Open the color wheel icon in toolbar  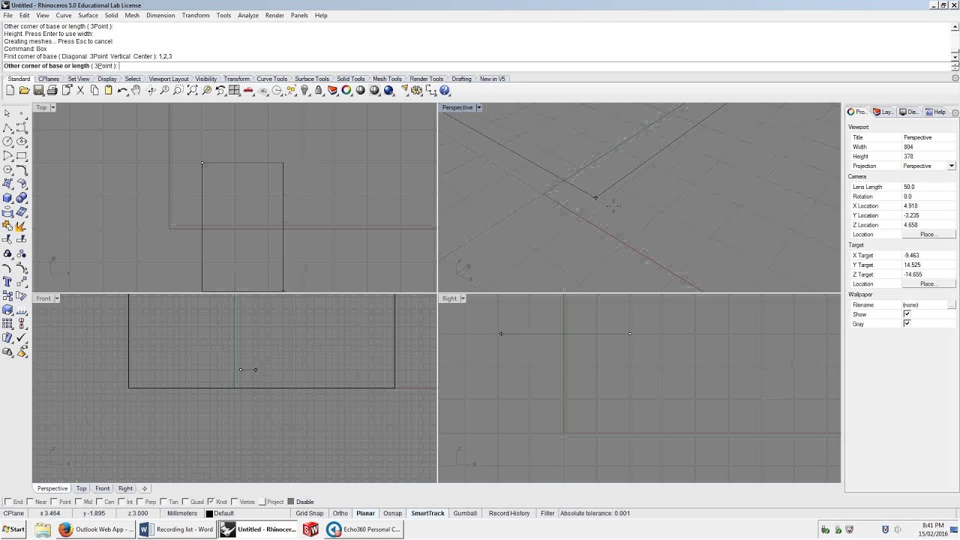(346, 91)
